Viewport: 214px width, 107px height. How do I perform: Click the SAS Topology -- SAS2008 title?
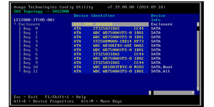(x=41, y=11)
